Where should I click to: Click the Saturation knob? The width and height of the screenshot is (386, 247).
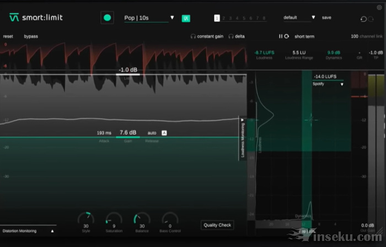click(x=114, y=218)
